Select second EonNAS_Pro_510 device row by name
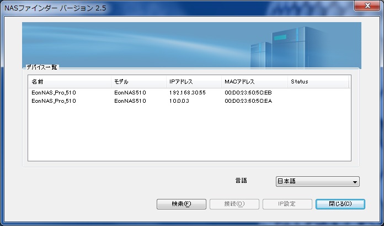 (x=54, y=101)
